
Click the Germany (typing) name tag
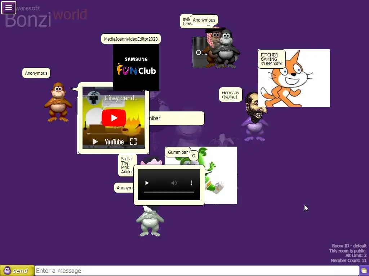(230, 95)
